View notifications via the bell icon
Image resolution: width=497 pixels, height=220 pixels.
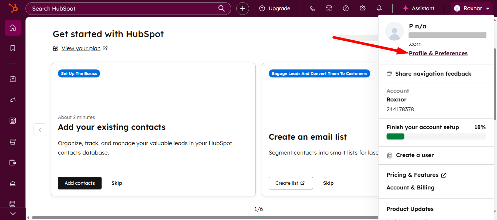pos(379,8)
